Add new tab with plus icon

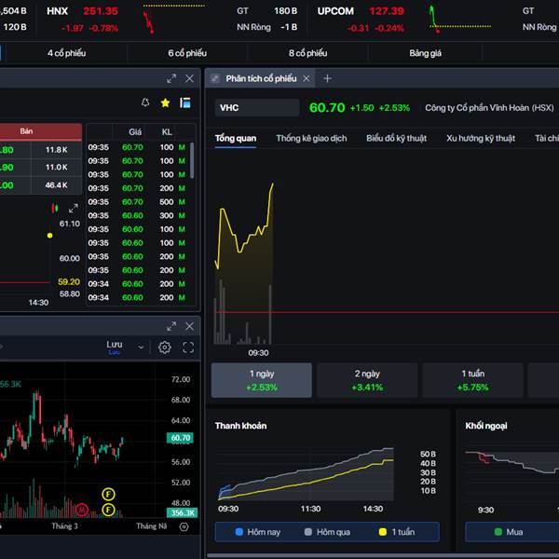tap(327, 78)
